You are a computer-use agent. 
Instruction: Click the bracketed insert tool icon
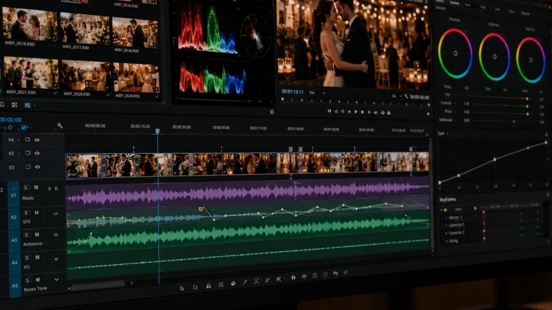pyautogui.click(x=220, y=285)
